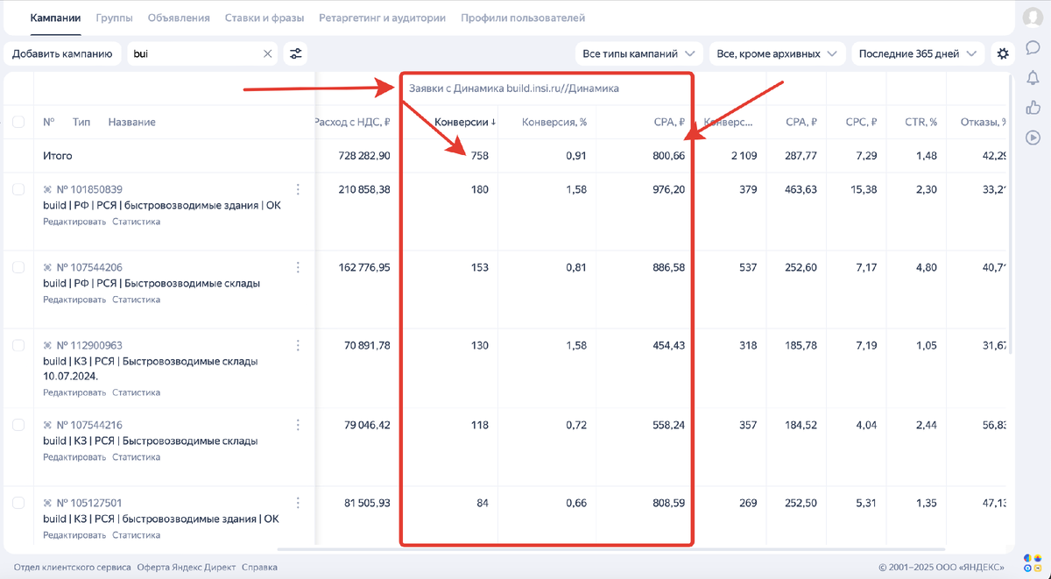Click the goal header 'Заявки с Динамика build.insi.ru//Динамика'

point(514,88)
